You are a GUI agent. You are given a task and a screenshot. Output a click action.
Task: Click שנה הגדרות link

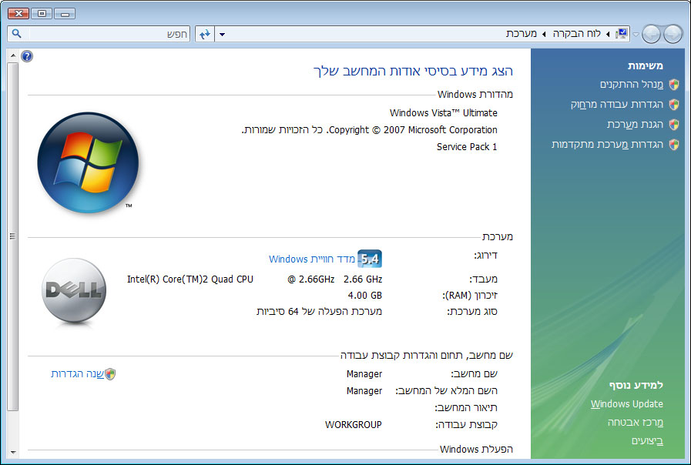click(x=78, y=374)
